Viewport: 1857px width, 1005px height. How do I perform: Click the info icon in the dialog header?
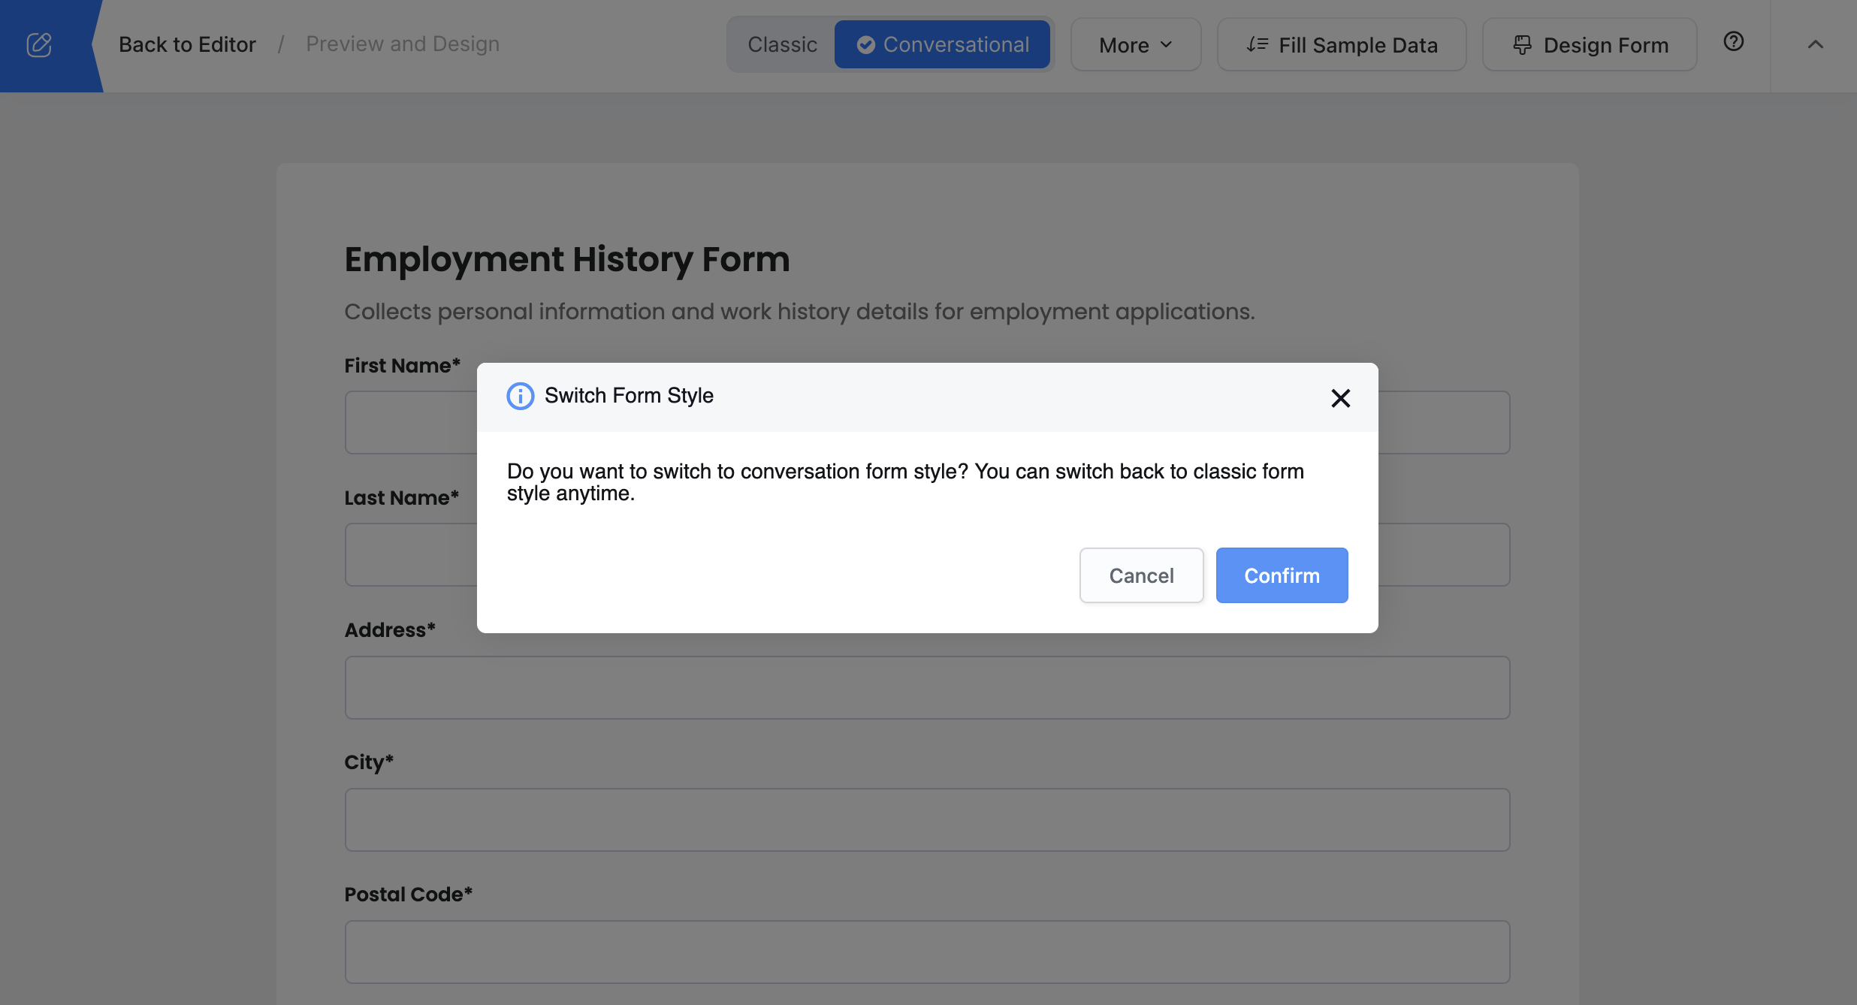(x=520, y=396)
